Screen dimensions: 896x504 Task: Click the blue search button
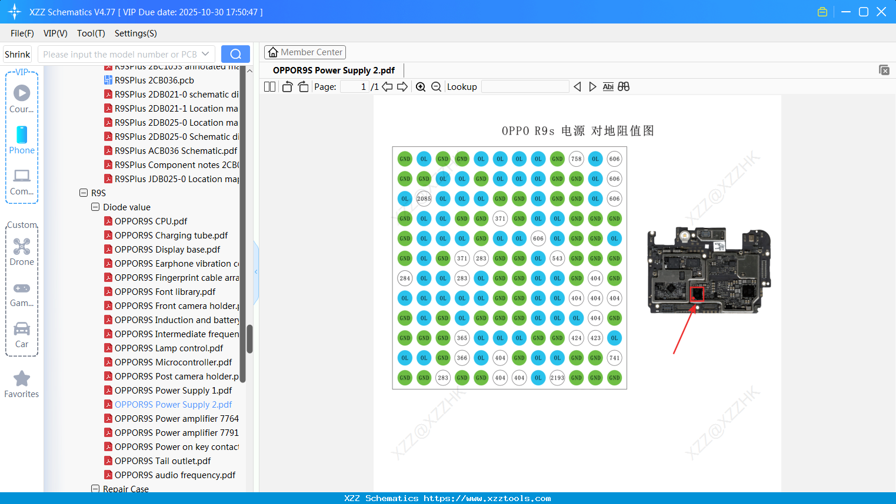tap(235, 54)
